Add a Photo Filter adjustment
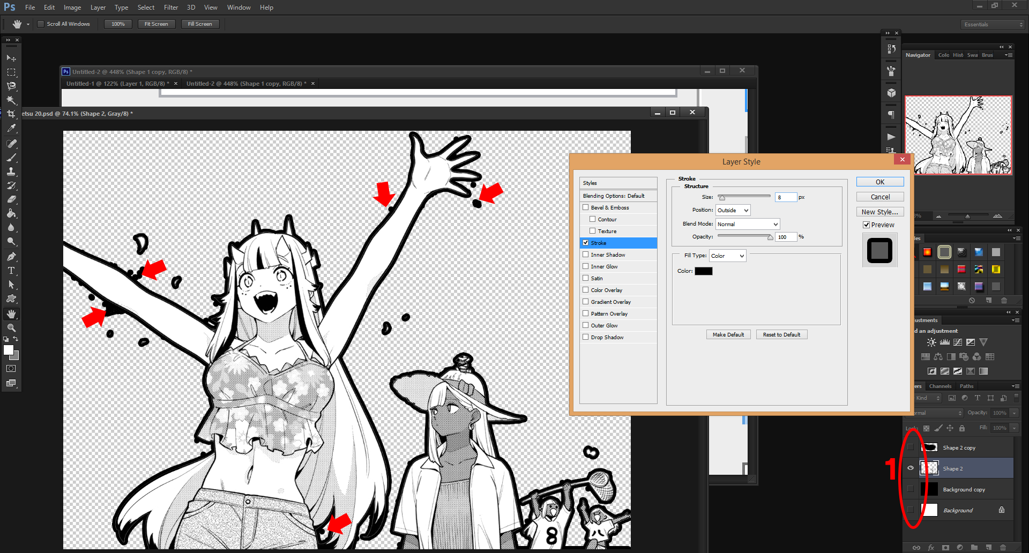 click(x=964, y=356)
